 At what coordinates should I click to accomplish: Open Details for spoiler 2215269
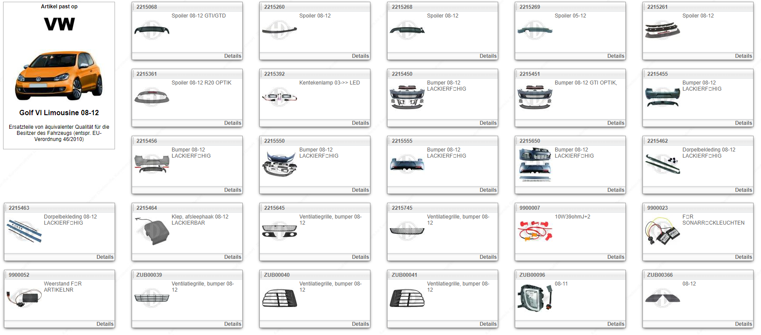tap(615, 56)
